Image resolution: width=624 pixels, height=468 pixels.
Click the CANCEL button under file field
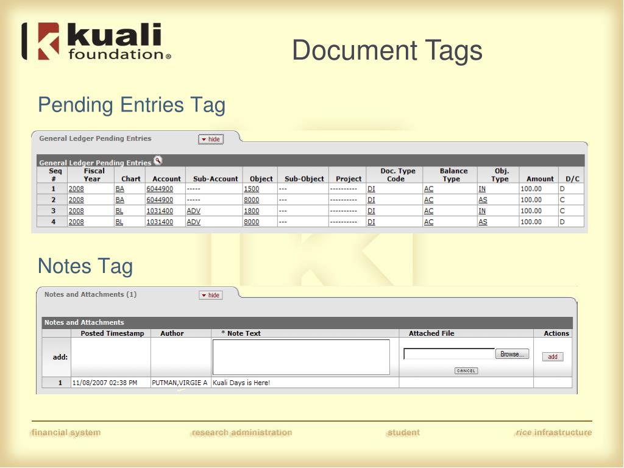(x=466, y=370)
